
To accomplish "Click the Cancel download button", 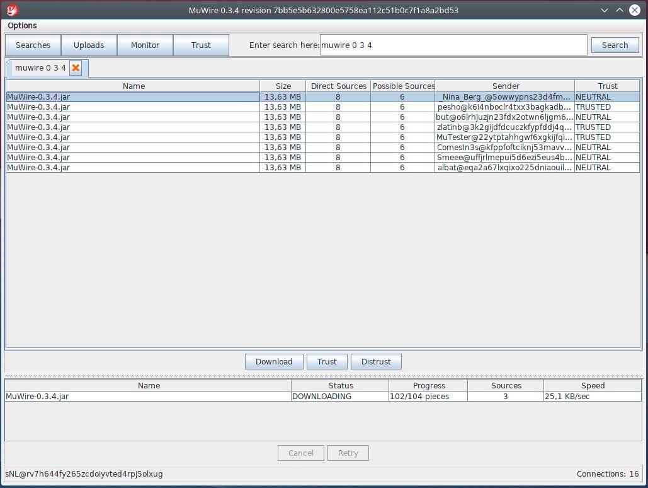I will [x=301, y=453].
